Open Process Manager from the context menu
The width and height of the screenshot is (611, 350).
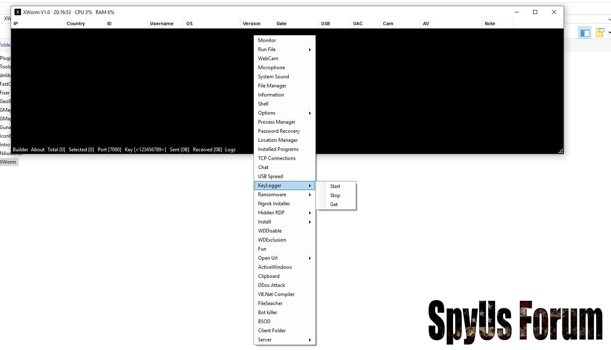[276, 122]
